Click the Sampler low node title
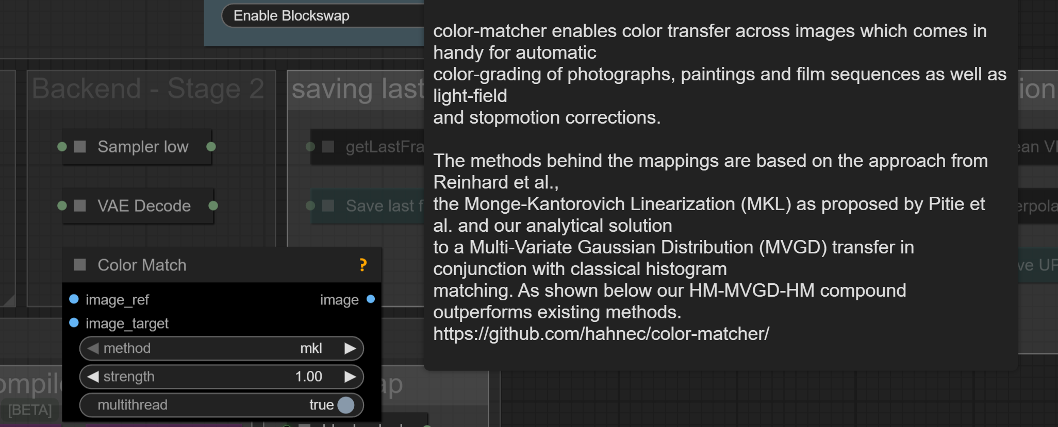 [x=143, y=147]
